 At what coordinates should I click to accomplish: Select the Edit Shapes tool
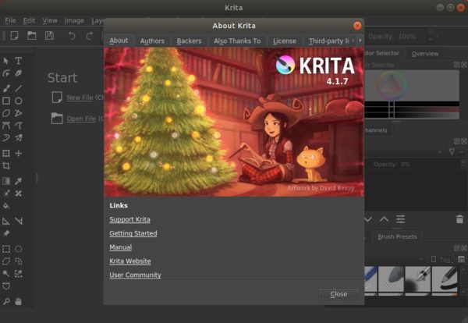click(x=6, y=73)
